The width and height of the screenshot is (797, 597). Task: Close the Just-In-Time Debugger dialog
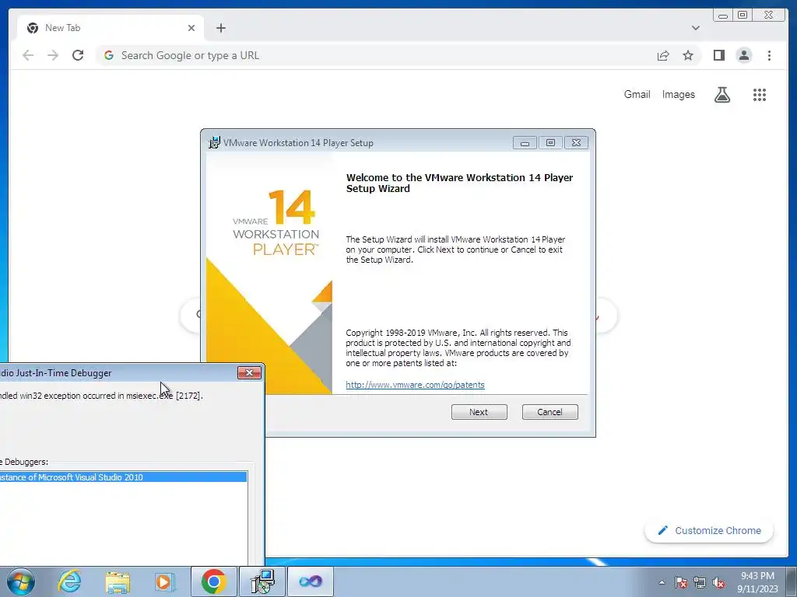(249, 372)
